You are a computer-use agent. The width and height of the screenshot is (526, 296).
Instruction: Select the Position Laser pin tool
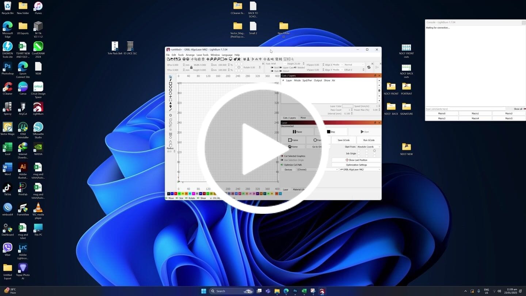[x=171, y=106]
